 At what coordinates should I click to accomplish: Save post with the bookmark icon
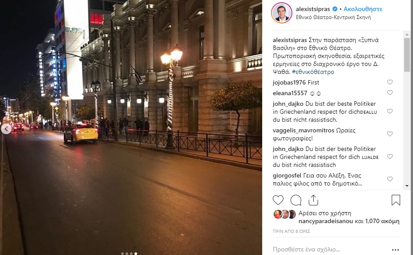coord(396,200)
